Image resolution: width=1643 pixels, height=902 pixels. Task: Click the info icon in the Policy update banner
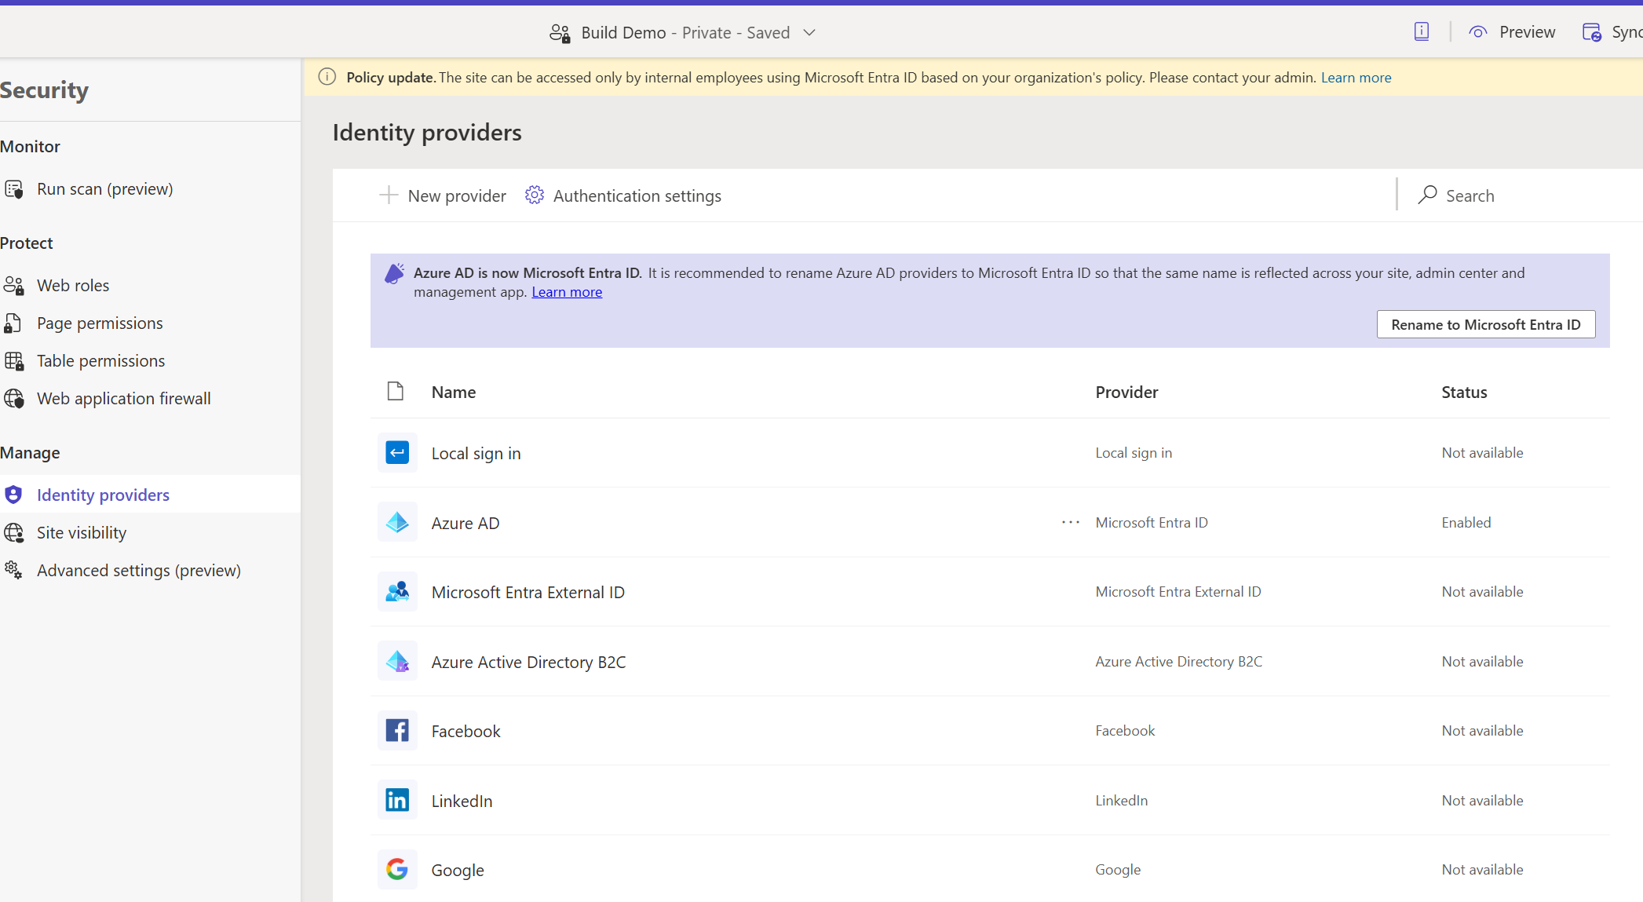[x=327, y=77]
